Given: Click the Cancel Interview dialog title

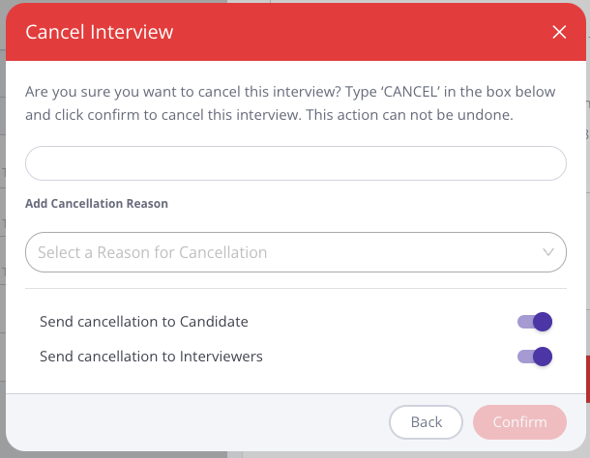Looking at the screenshot, I should 100,32.
